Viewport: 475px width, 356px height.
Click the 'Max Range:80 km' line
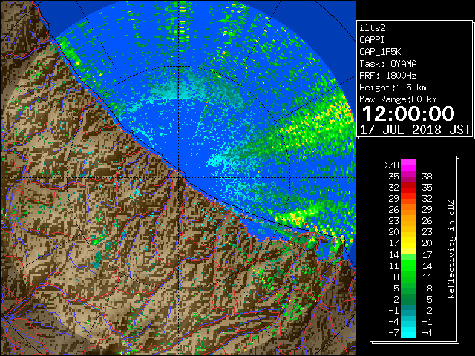tap(398, 99)
